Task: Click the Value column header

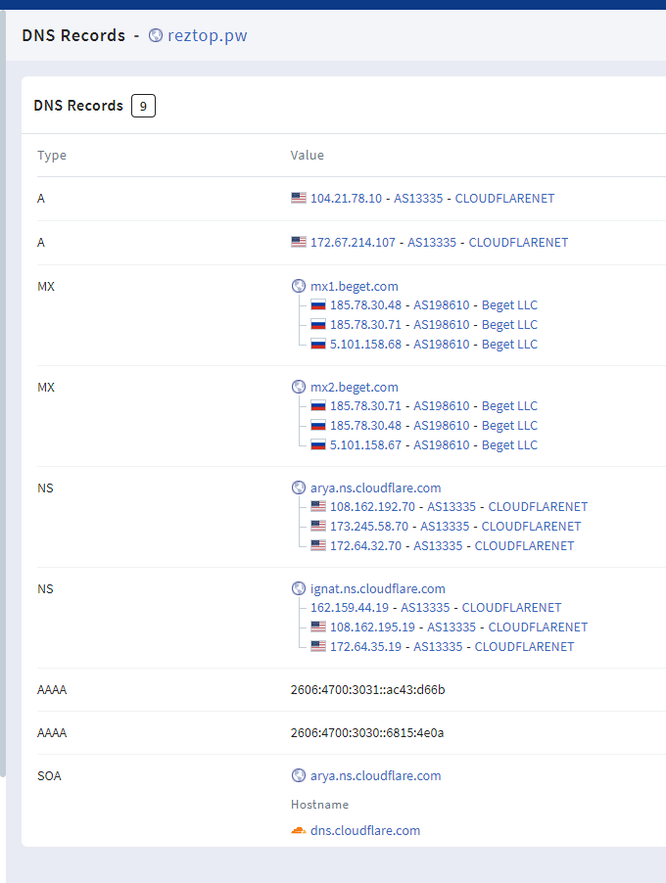Action: pos(308,156)
